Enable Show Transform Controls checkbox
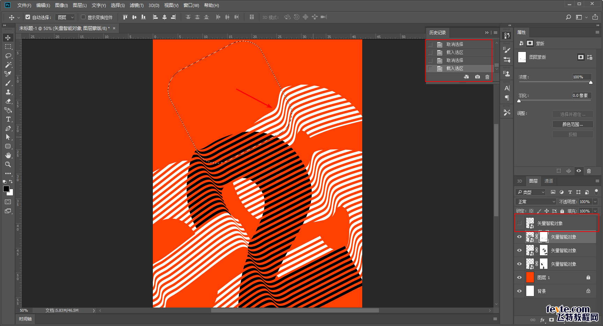The width and height of the screenshot is (603, 326). 83,17
